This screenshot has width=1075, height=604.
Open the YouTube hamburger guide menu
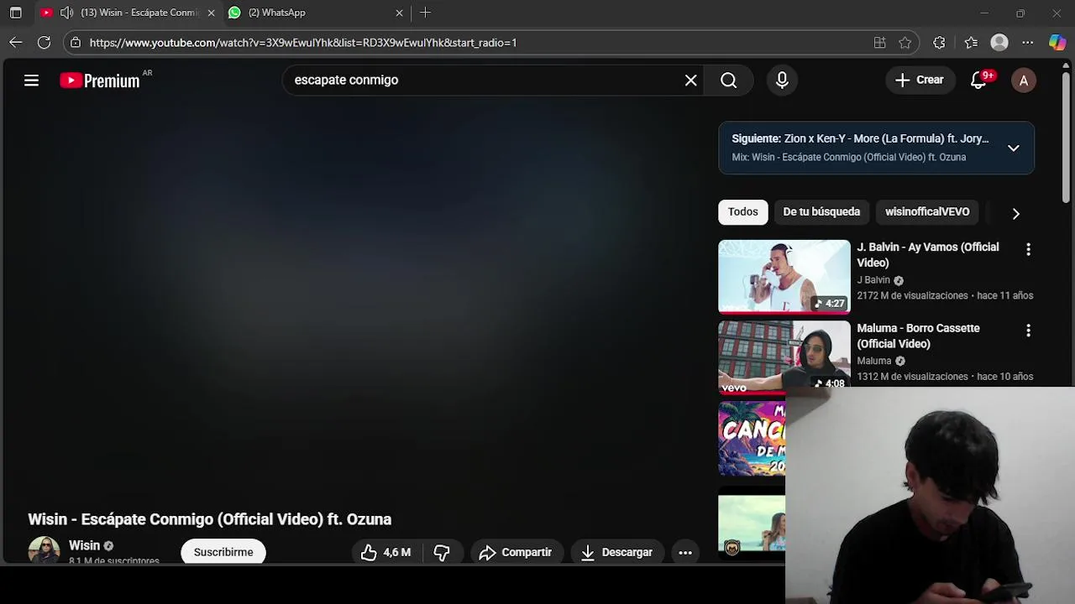pos(31,81)
